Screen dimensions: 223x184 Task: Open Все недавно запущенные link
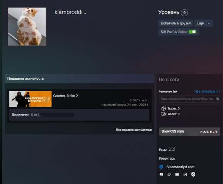(134, 129)
